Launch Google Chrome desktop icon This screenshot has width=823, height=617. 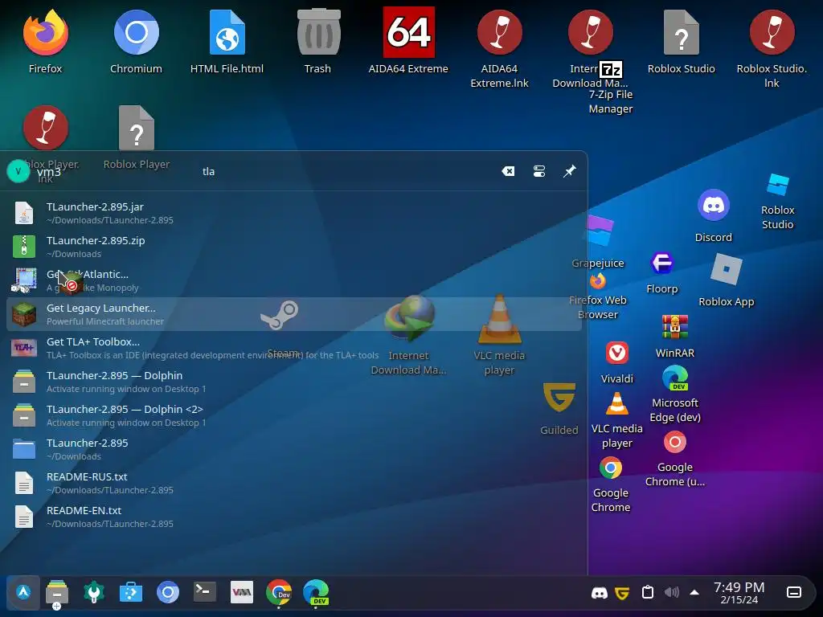611,484
